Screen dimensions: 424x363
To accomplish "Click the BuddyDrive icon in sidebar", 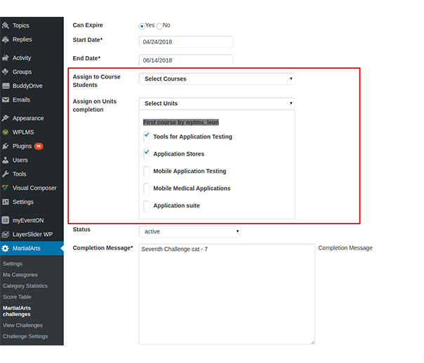I will pyautogui.click(x=6, y=86).
